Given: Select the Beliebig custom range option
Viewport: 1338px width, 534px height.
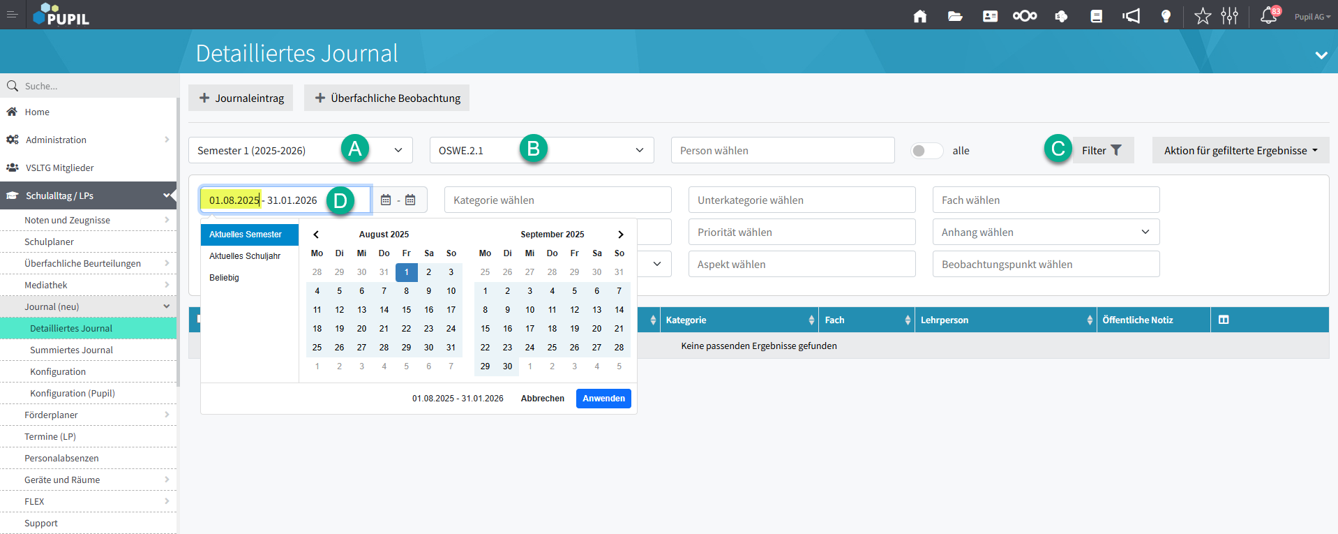Looking at the screenshot, I should click(x=250, y=278).
